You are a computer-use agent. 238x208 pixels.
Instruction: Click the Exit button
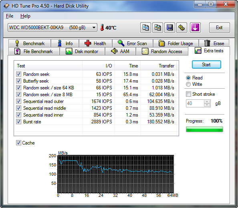pyautogui.click(x=219, y=28)
